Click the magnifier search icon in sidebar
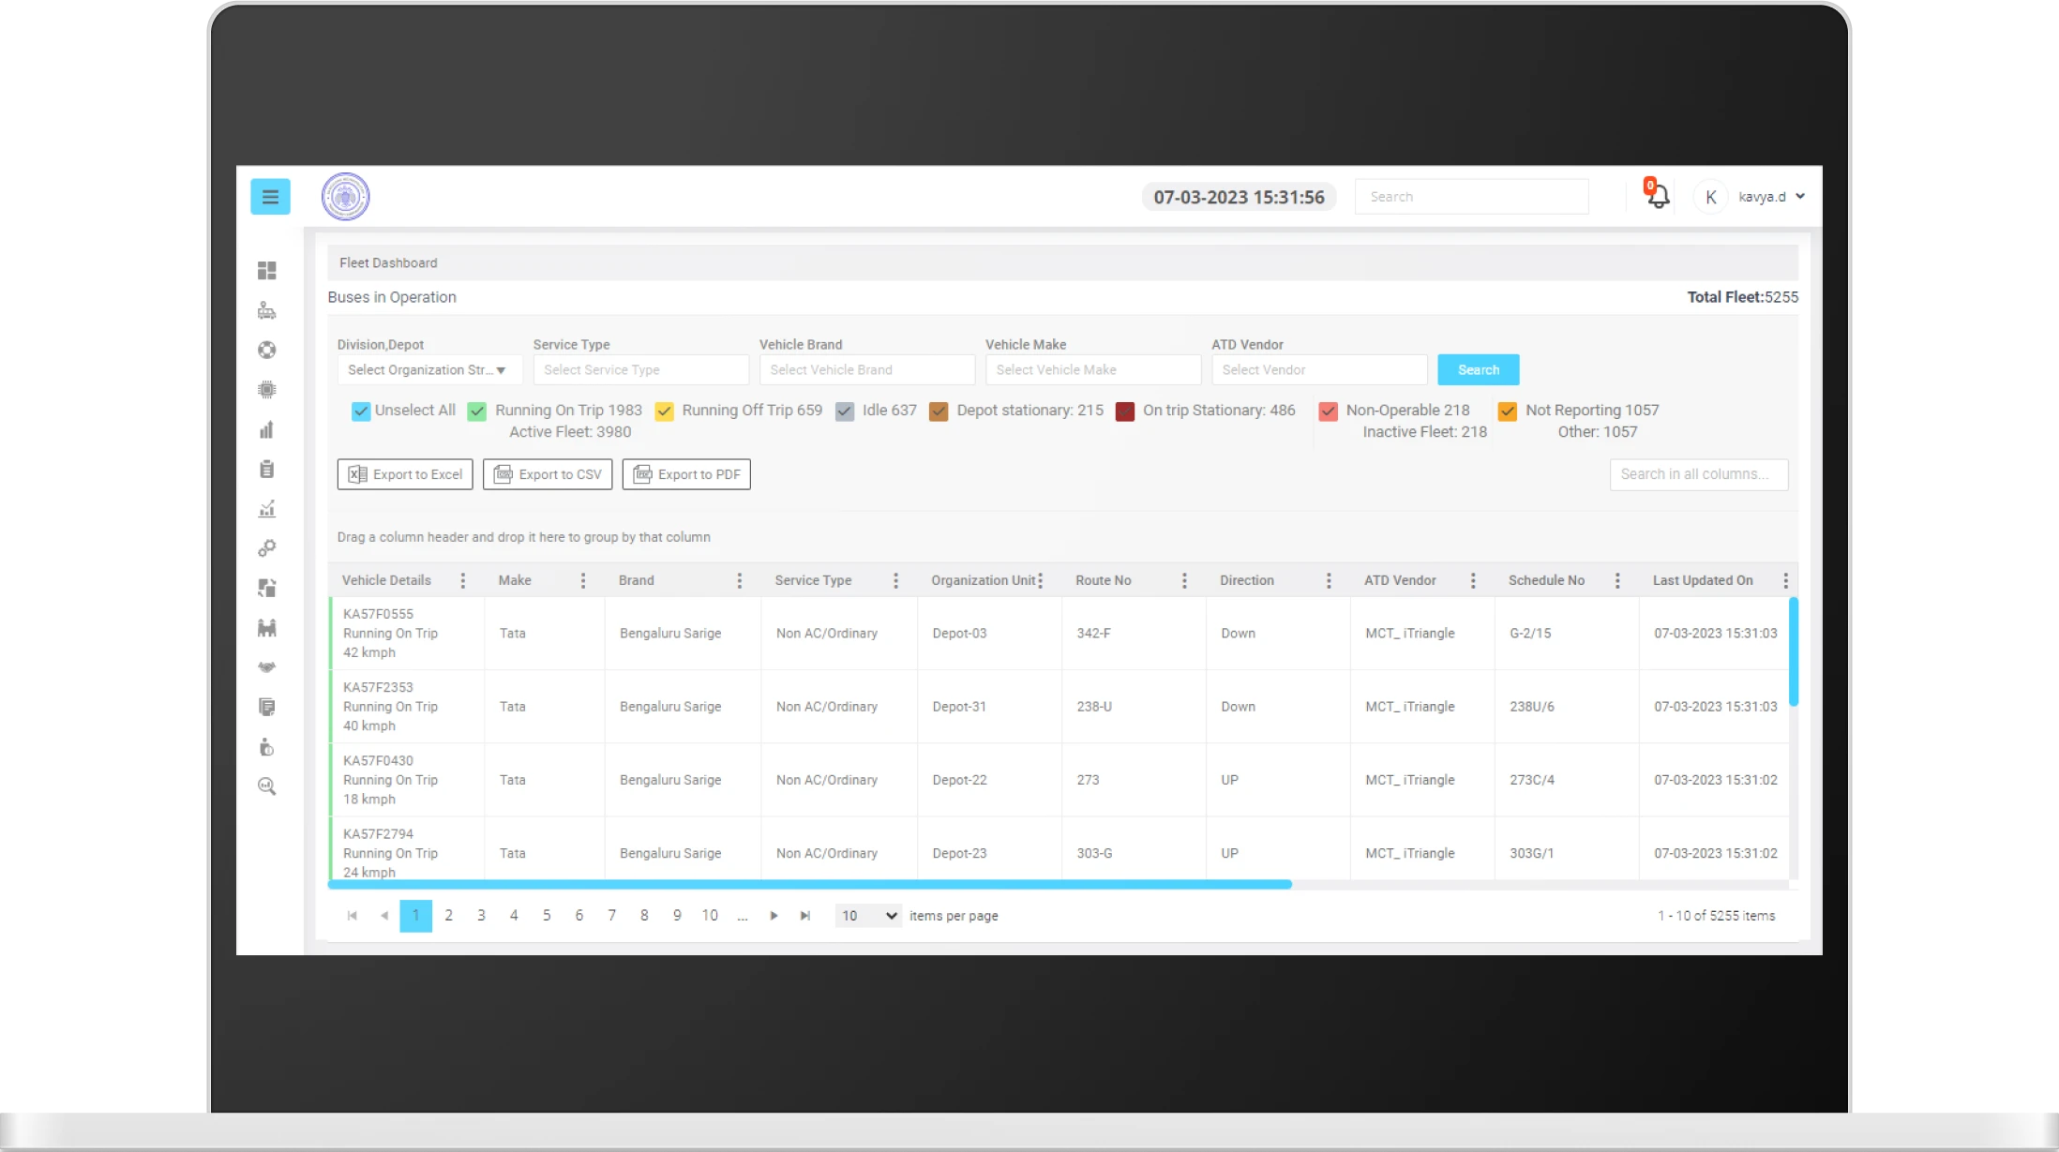2059x1152 pixels. click(x=267, y=786)
